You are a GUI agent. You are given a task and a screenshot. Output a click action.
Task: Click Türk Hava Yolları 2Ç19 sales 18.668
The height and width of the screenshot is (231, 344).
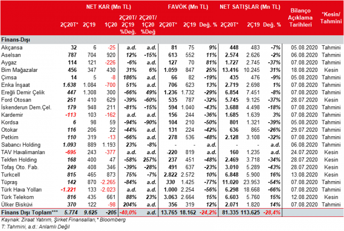[251, 190]
